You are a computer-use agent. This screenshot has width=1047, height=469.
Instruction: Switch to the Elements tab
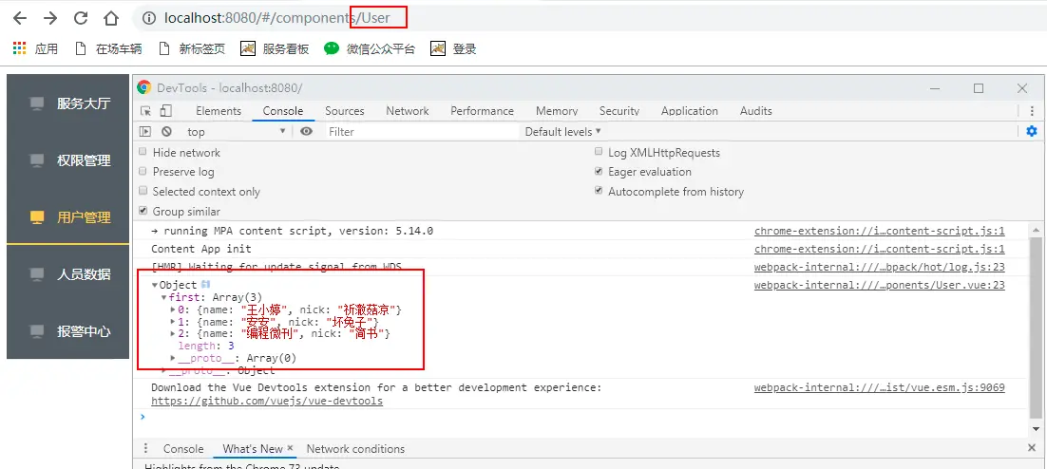219,111
